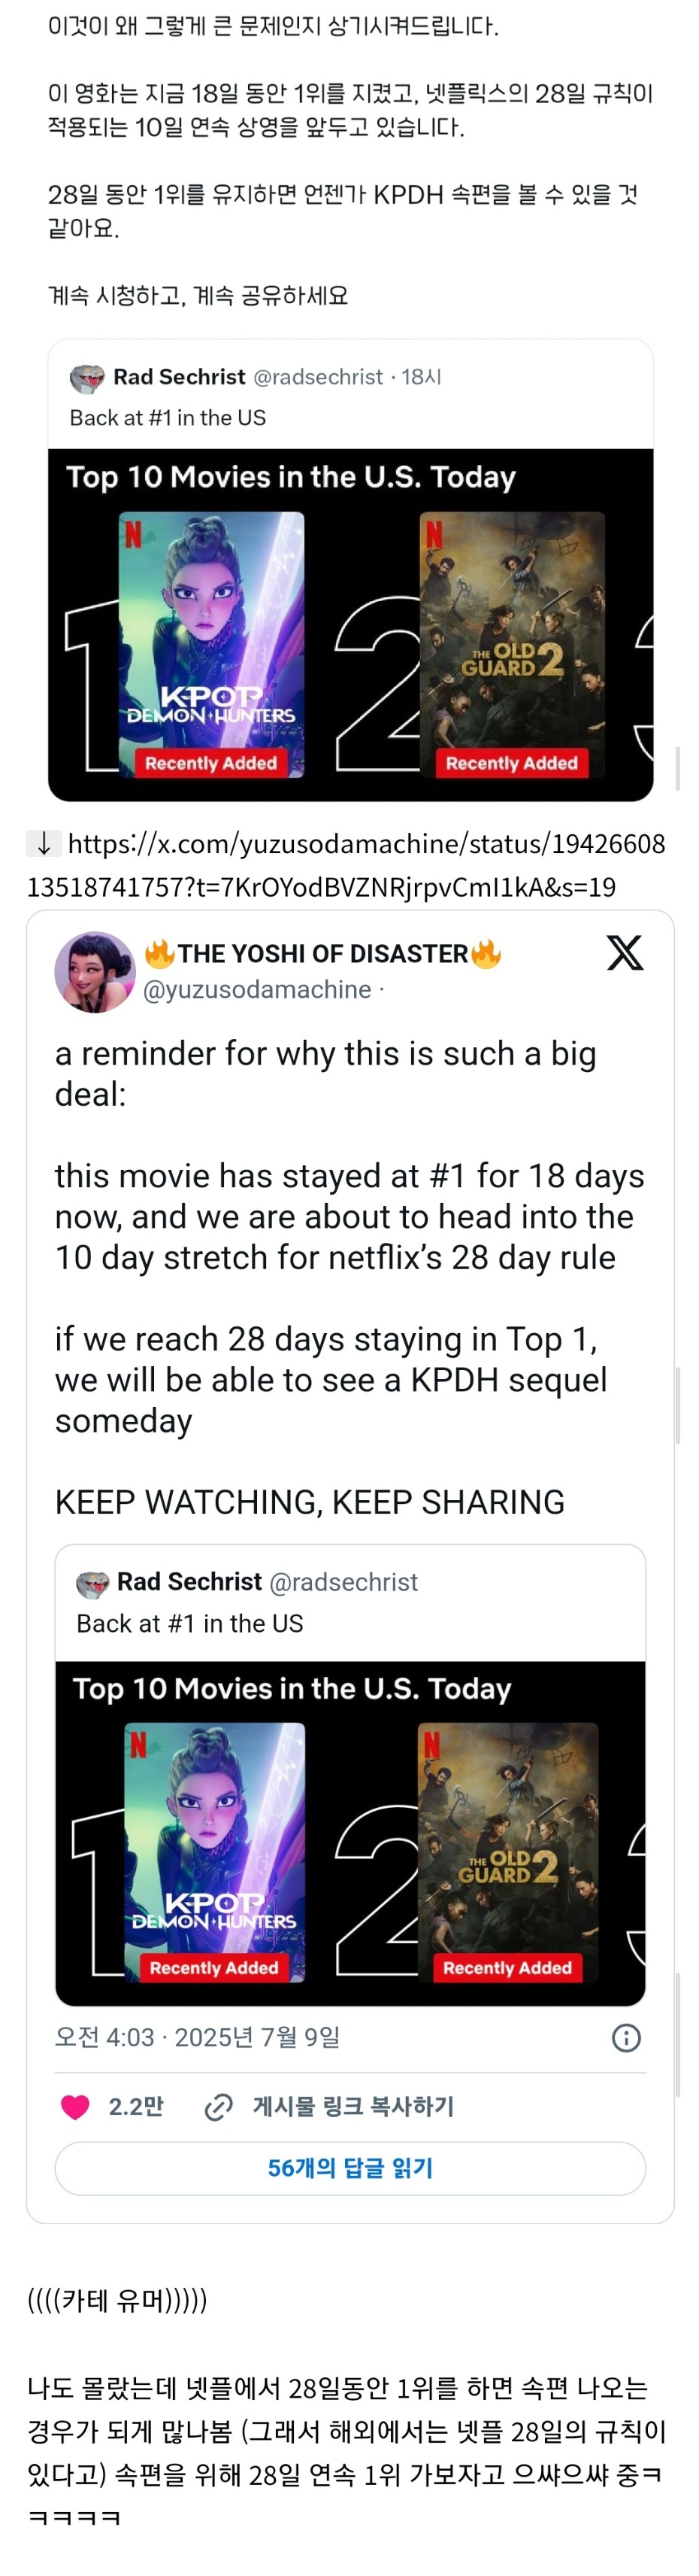Open KPop Demon Hunters poster in top image

tap(212, 645)
